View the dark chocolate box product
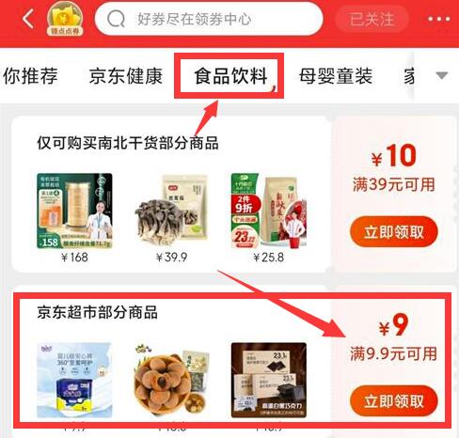 269,380
